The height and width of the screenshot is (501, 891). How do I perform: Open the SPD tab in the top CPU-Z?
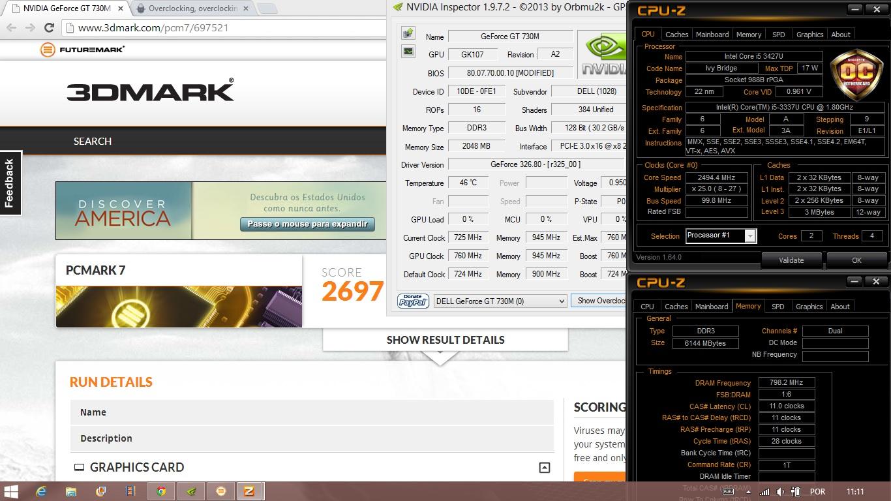click(779, 35)
